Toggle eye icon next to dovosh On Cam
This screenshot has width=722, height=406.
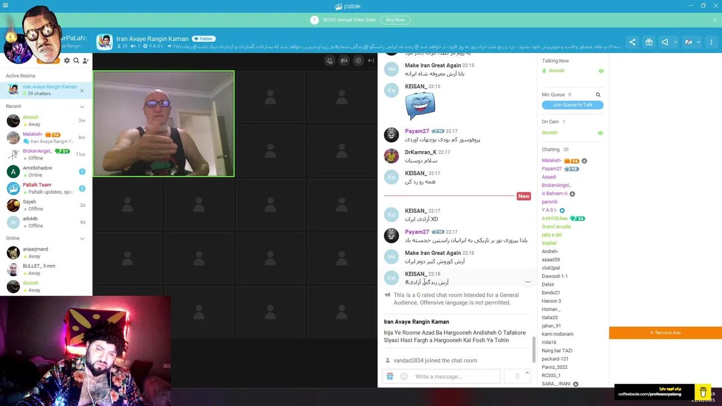click(600, 133)
